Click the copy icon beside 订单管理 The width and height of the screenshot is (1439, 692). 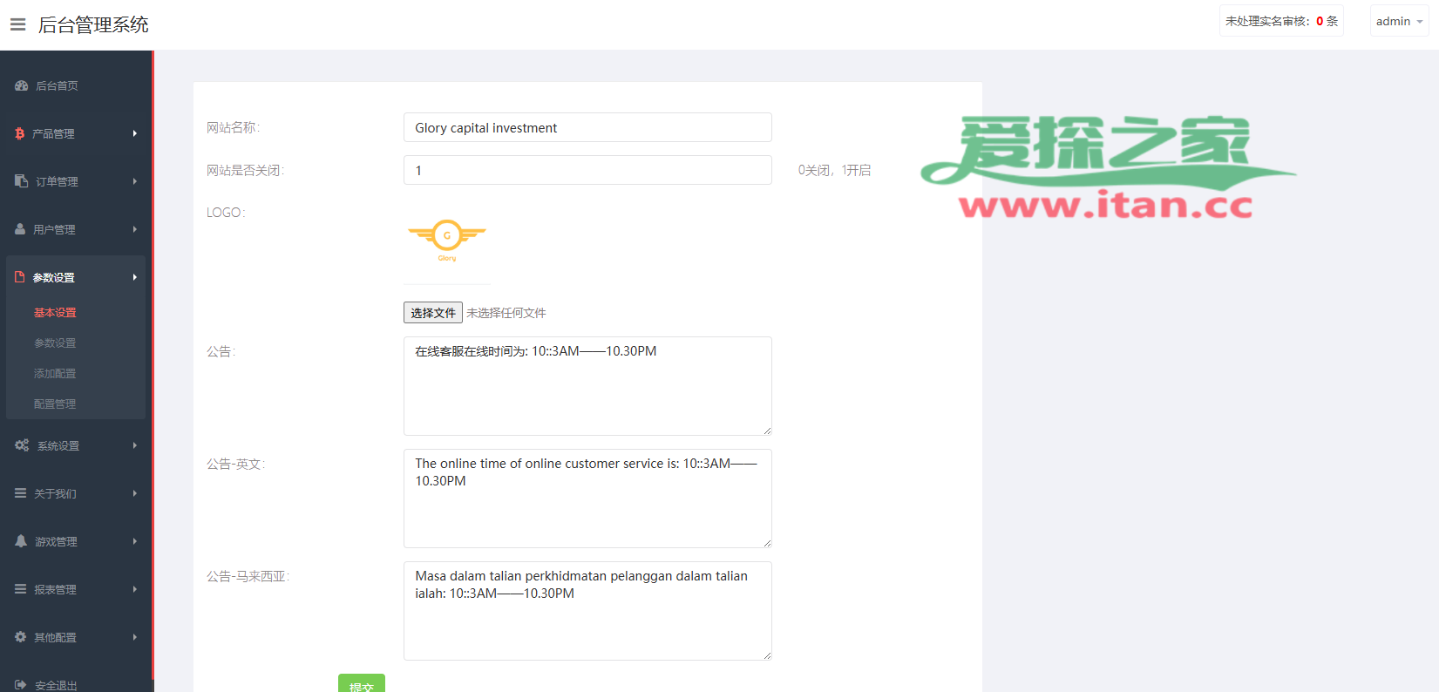22,181
